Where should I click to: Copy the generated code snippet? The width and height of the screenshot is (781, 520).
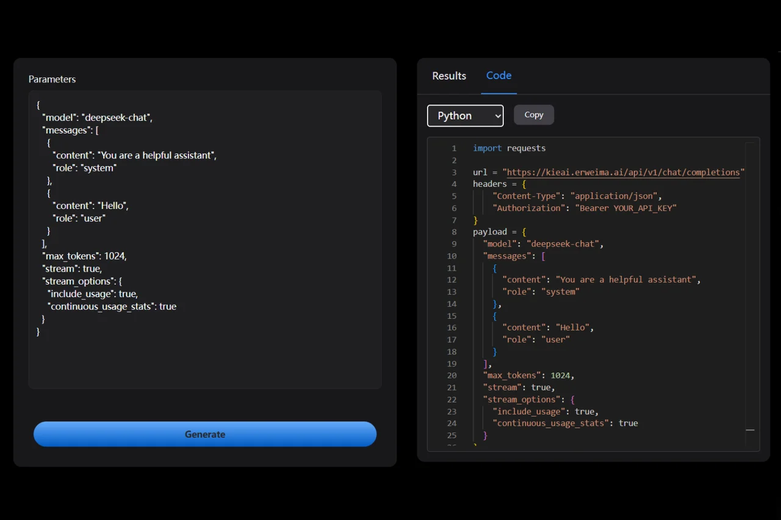pyautogui.click(x=533, y=115)
